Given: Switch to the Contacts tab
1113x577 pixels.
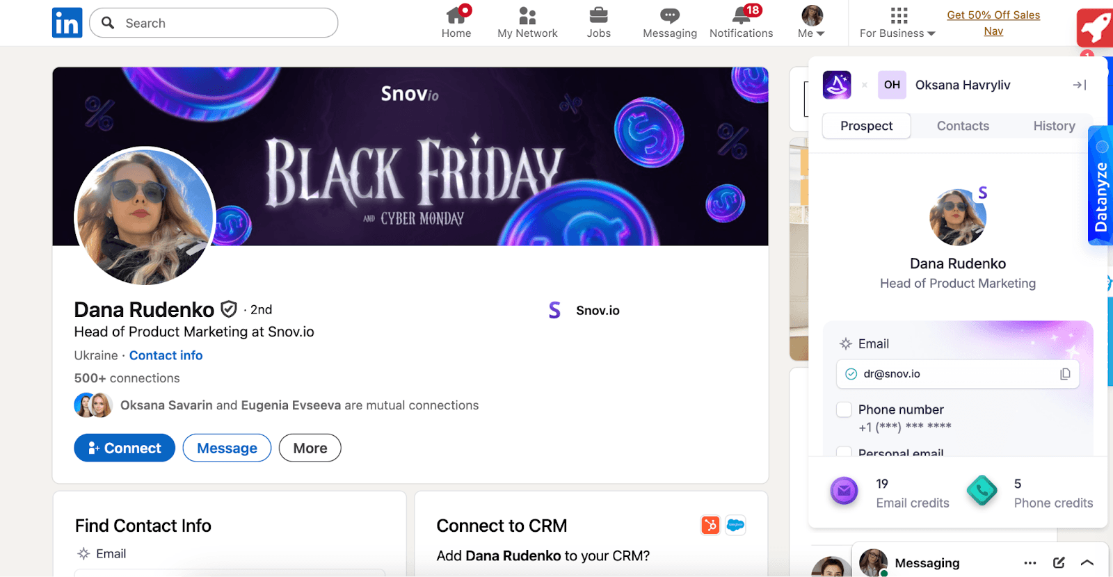Looking at the screenshot, I should coord(963,126).
